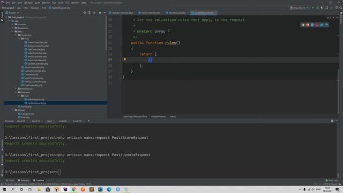Click UpdateRequest in editor breadcrumb bar

(159, 117)
